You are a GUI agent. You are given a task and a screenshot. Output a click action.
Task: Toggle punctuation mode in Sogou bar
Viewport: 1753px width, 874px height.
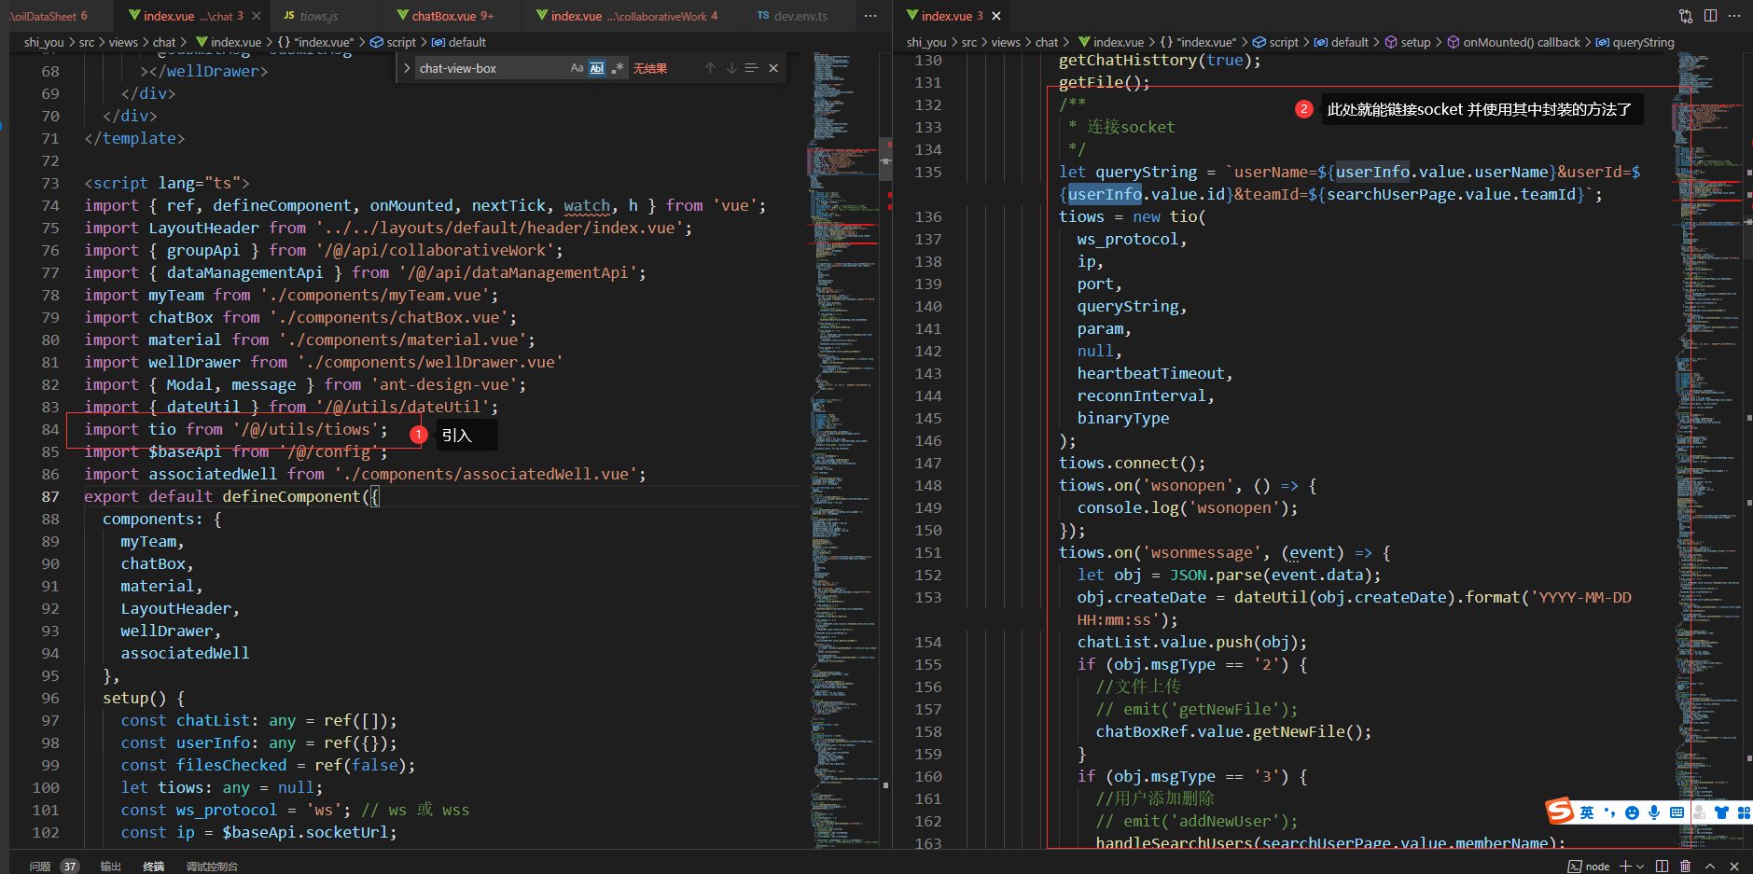[1609, 812]
